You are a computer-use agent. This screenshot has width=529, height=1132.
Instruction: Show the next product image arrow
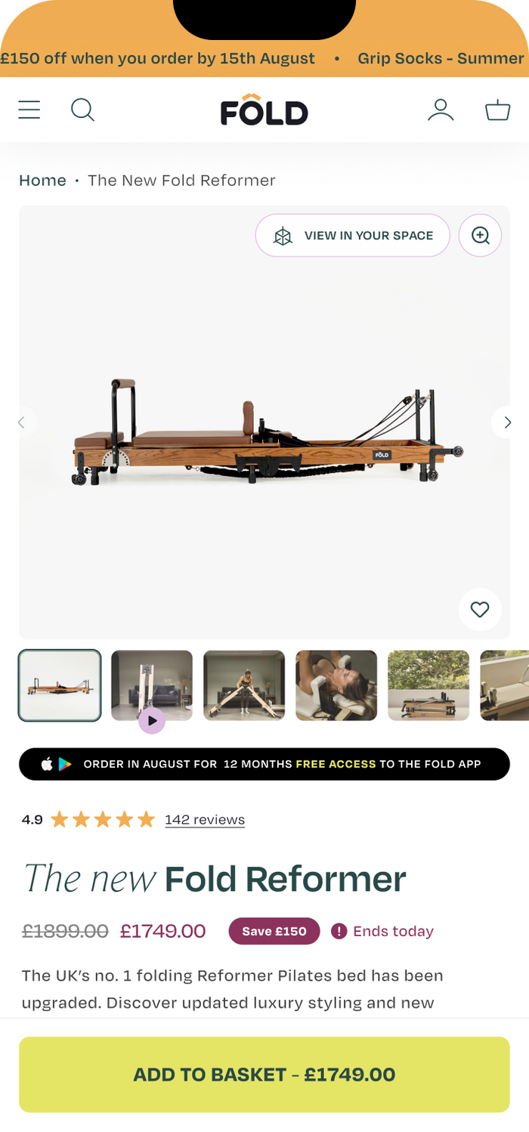pyautogui.click(x=508, y=422)
